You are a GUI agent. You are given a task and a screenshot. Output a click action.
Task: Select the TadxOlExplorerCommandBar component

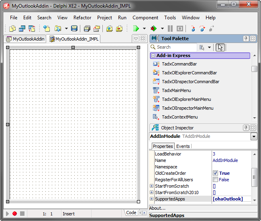185,73
